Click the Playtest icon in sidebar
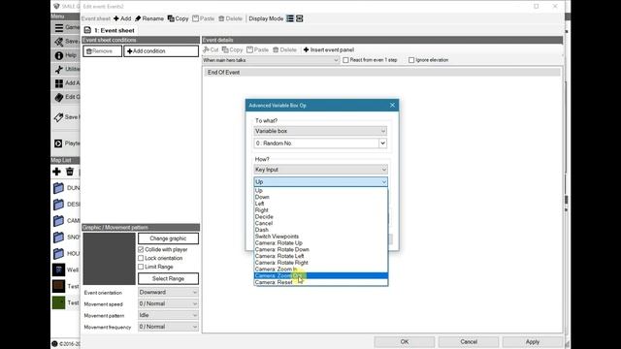 [58, 143]
